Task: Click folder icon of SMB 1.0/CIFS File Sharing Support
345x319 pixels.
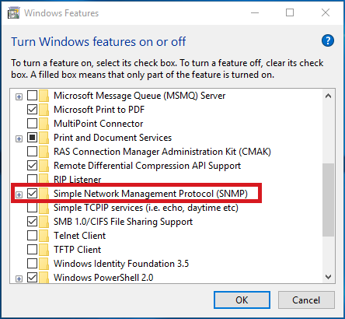Action: pos(44,222)
